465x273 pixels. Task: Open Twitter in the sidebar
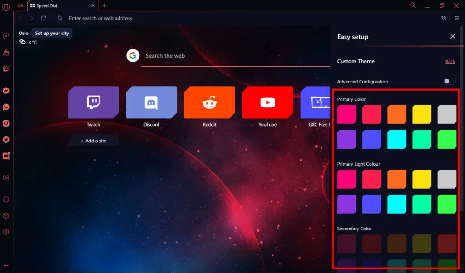(x=6, y=140)
